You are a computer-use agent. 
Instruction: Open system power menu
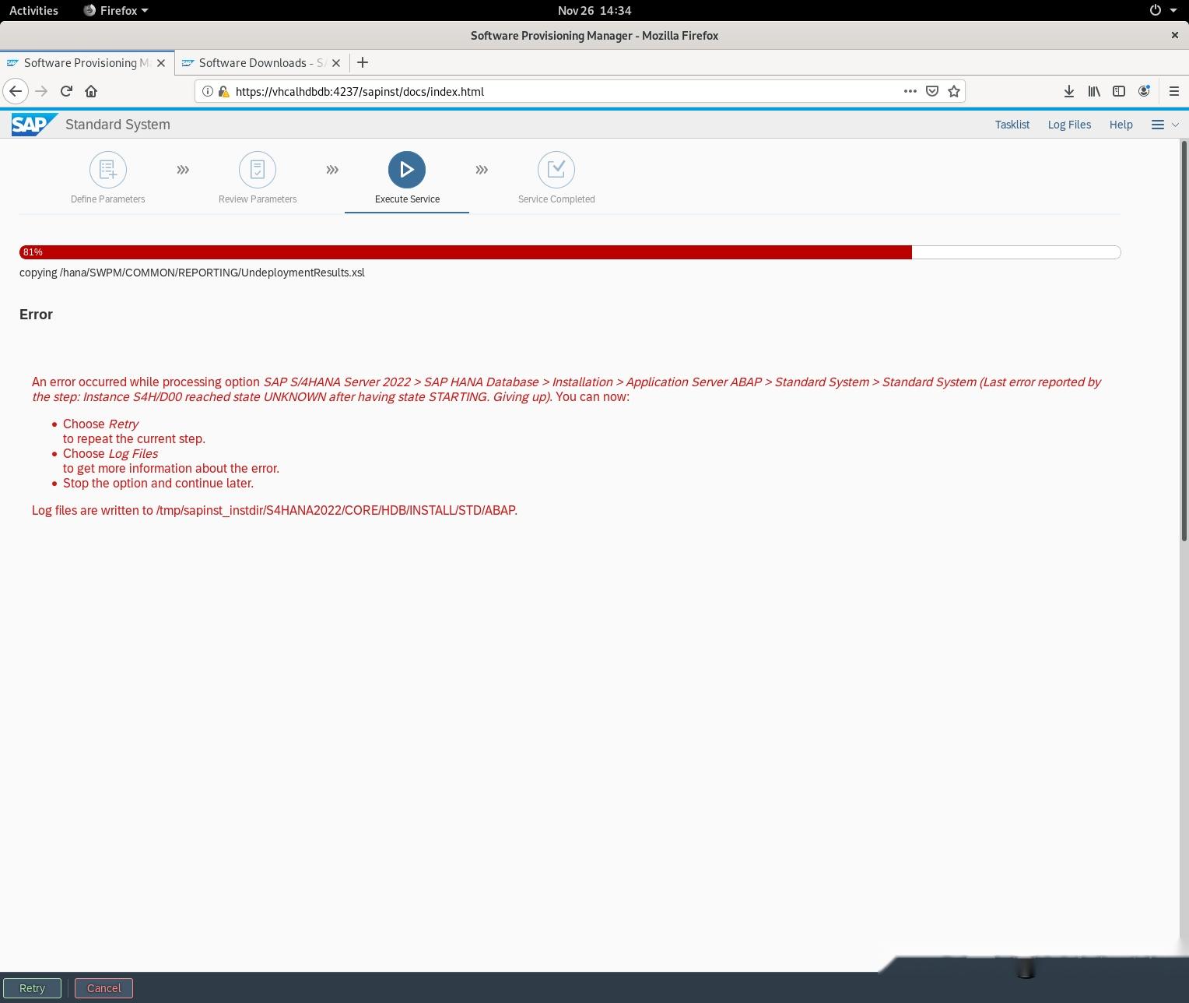(x=1163, y=10)
